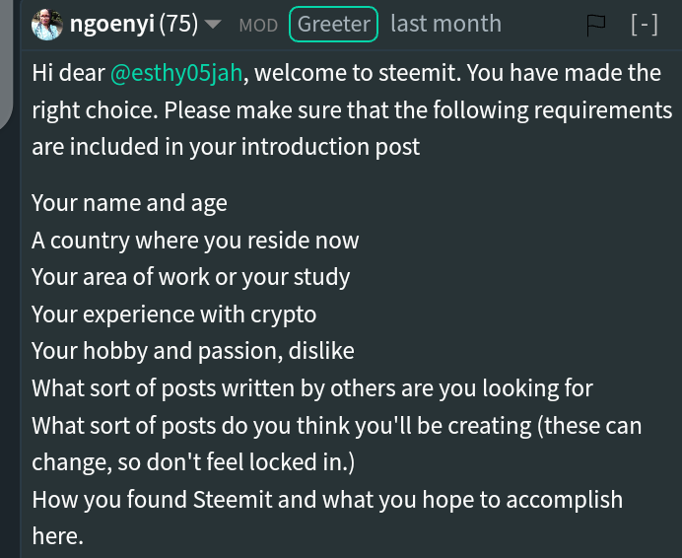Open ngoenyi's profile picture
This screenshot has width=682, height=558.
[47, 25]
